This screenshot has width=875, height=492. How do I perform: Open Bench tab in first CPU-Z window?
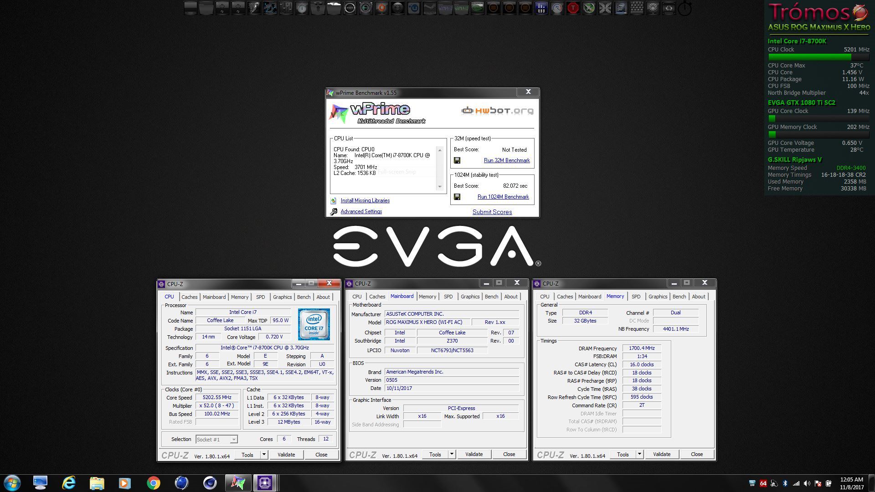coord(304,297)
